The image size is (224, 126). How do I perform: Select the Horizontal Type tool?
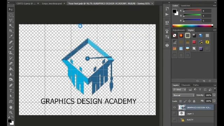11,91
